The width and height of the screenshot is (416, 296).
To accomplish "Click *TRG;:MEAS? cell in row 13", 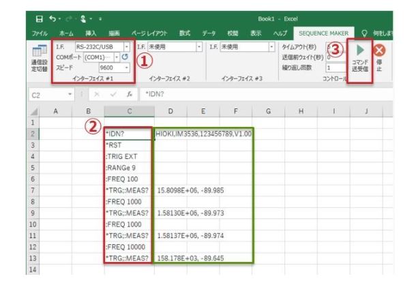I will point(129,258).
